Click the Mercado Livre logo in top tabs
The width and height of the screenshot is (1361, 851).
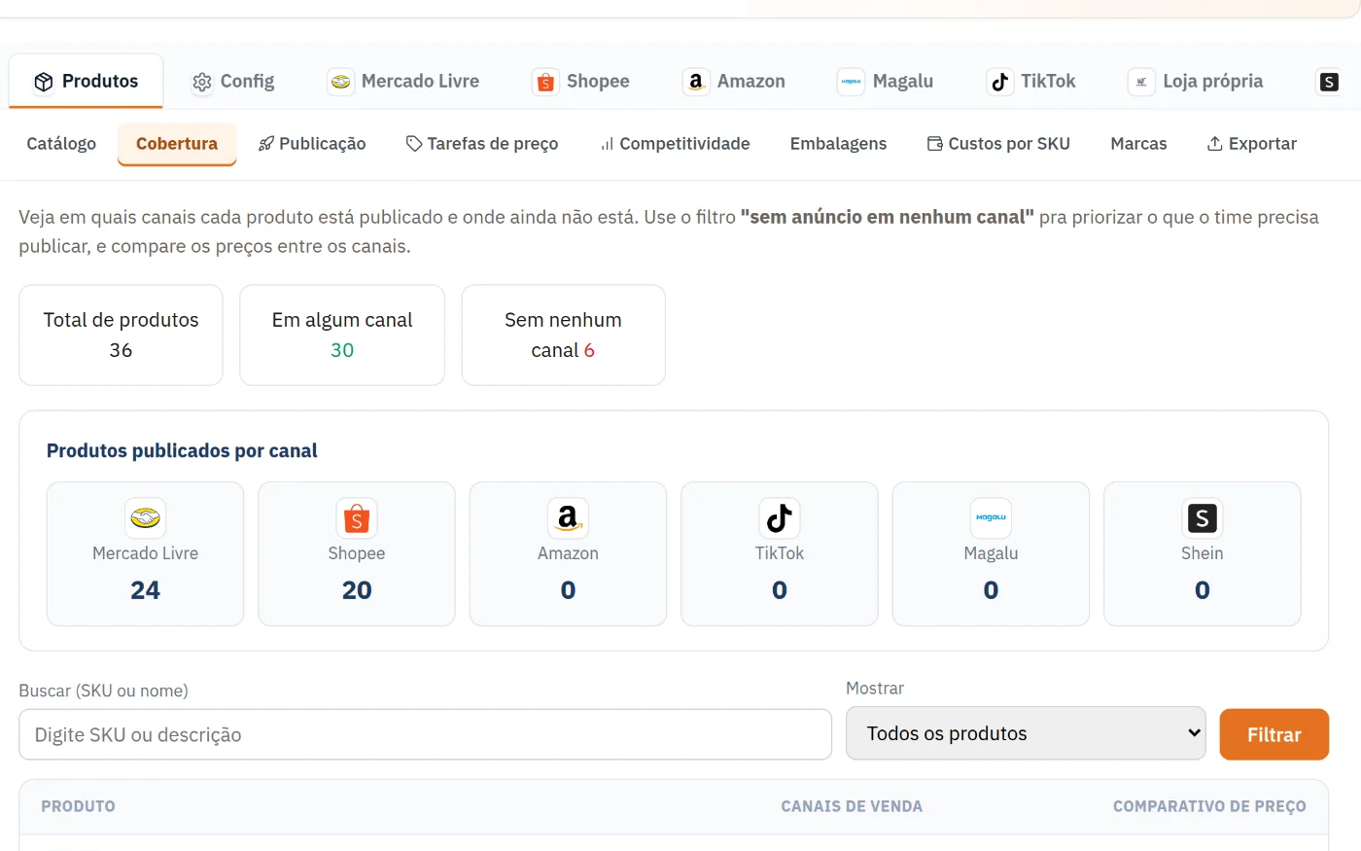pyautogui.click(x=340, y=82)
